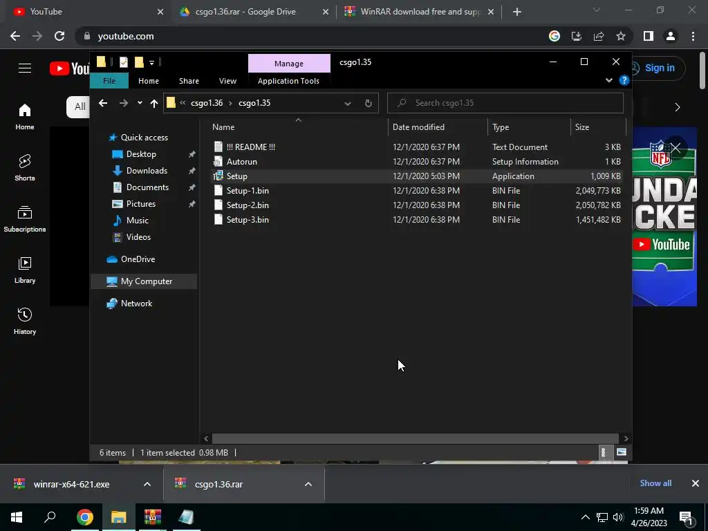Click the Search csgo1.35 field
This screenshot has height=531, width=708.
point(505,103)
